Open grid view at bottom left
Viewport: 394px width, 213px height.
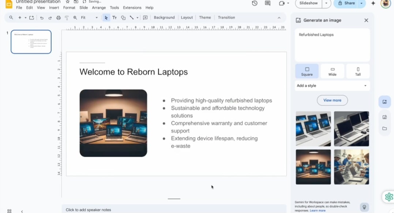(x=9, y=211)
